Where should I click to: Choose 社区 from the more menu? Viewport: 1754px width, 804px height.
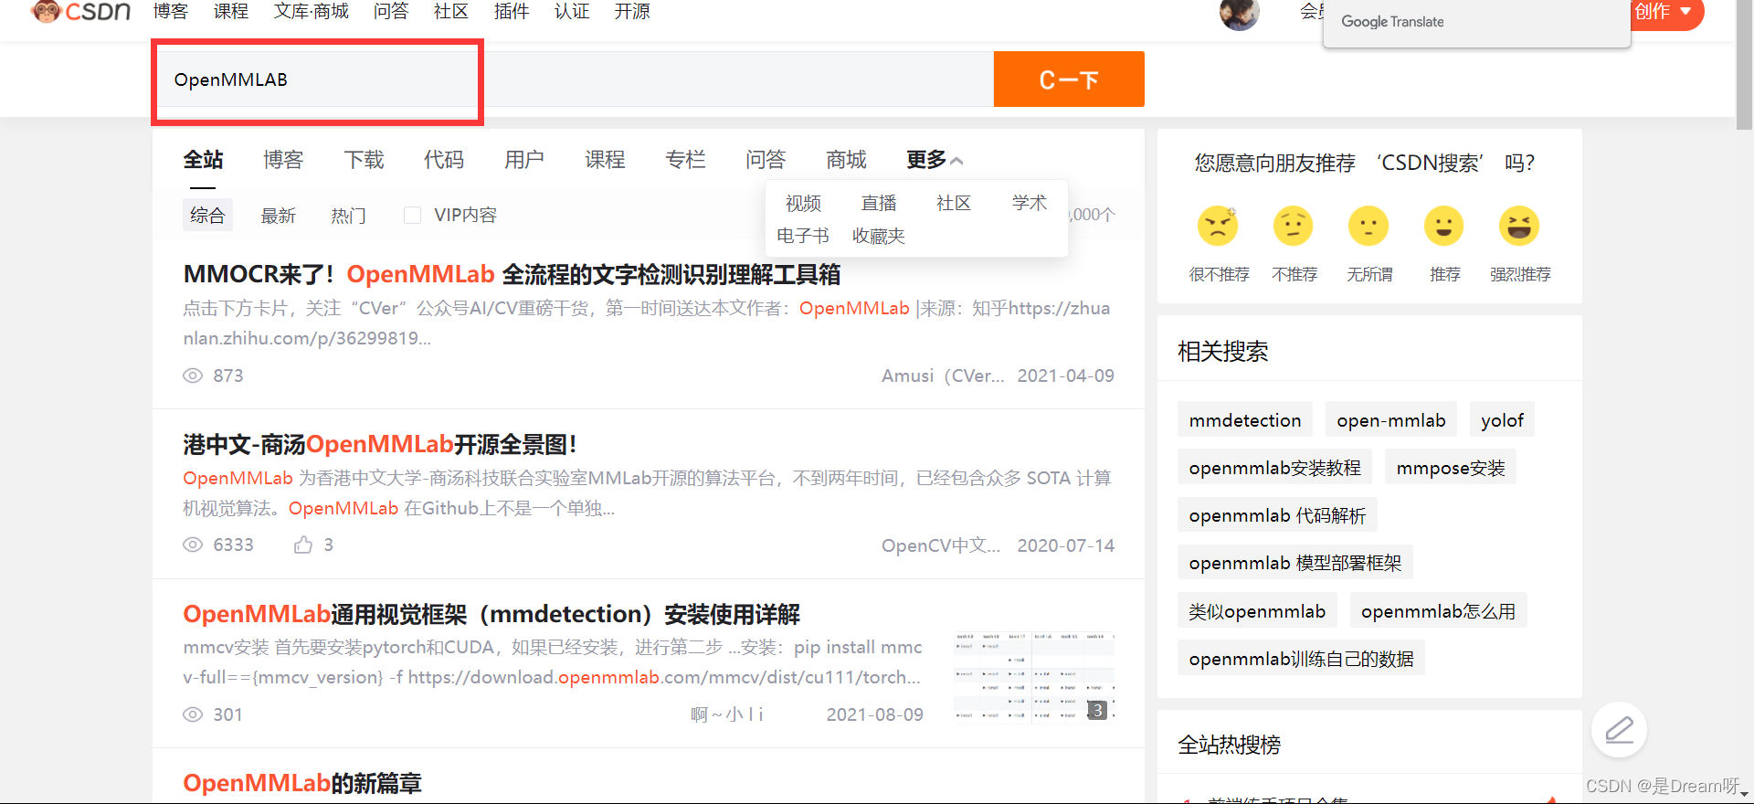coord(954,203)
